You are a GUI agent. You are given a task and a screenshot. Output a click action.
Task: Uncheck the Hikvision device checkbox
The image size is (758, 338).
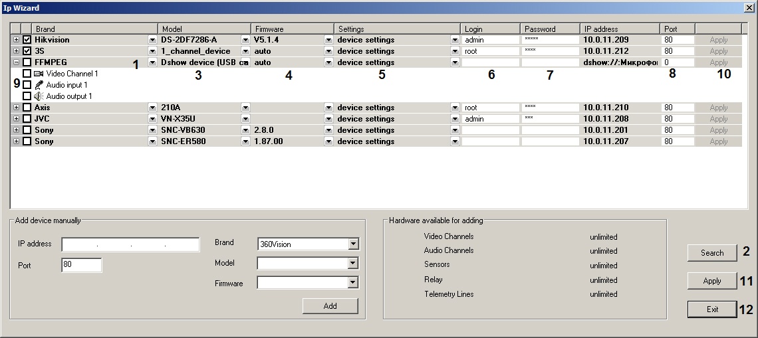point(27,40)
